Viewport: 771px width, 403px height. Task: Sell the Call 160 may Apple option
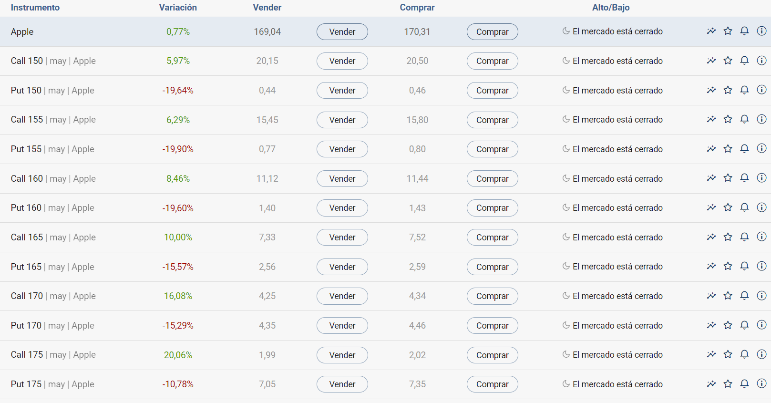point(342,179)
